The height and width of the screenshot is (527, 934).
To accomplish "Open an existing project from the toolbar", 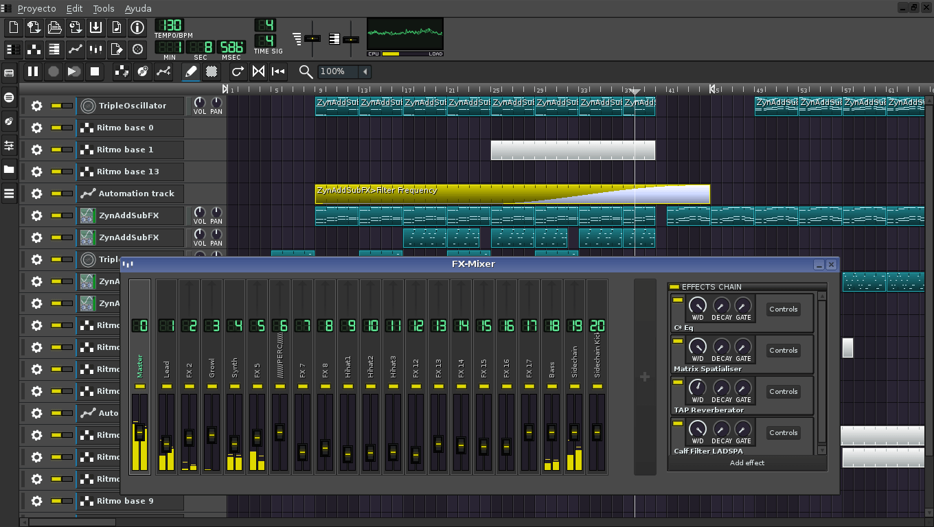I will pyautogui.click(x=55, y=27).
